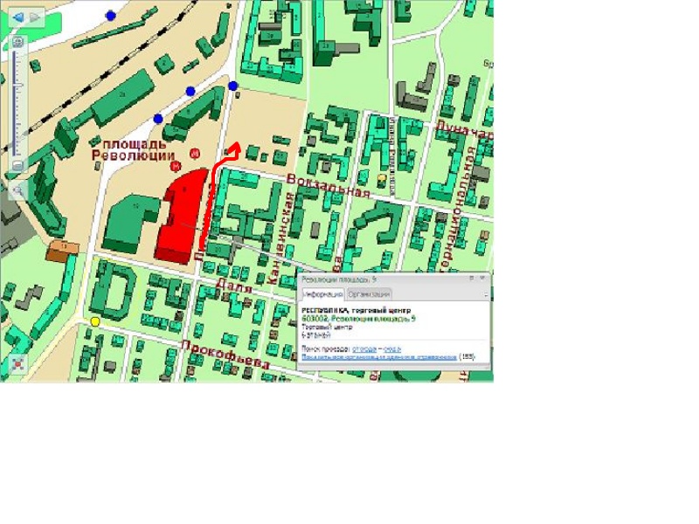Click the yellow marker on Вокзальная street
699x524 pixels.
382,178
